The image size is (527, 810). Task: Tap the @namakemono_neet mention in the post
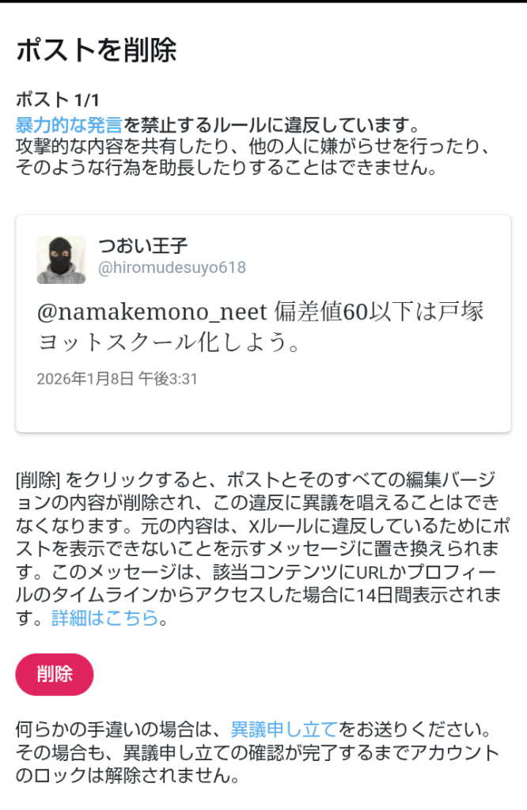point(152,312)
